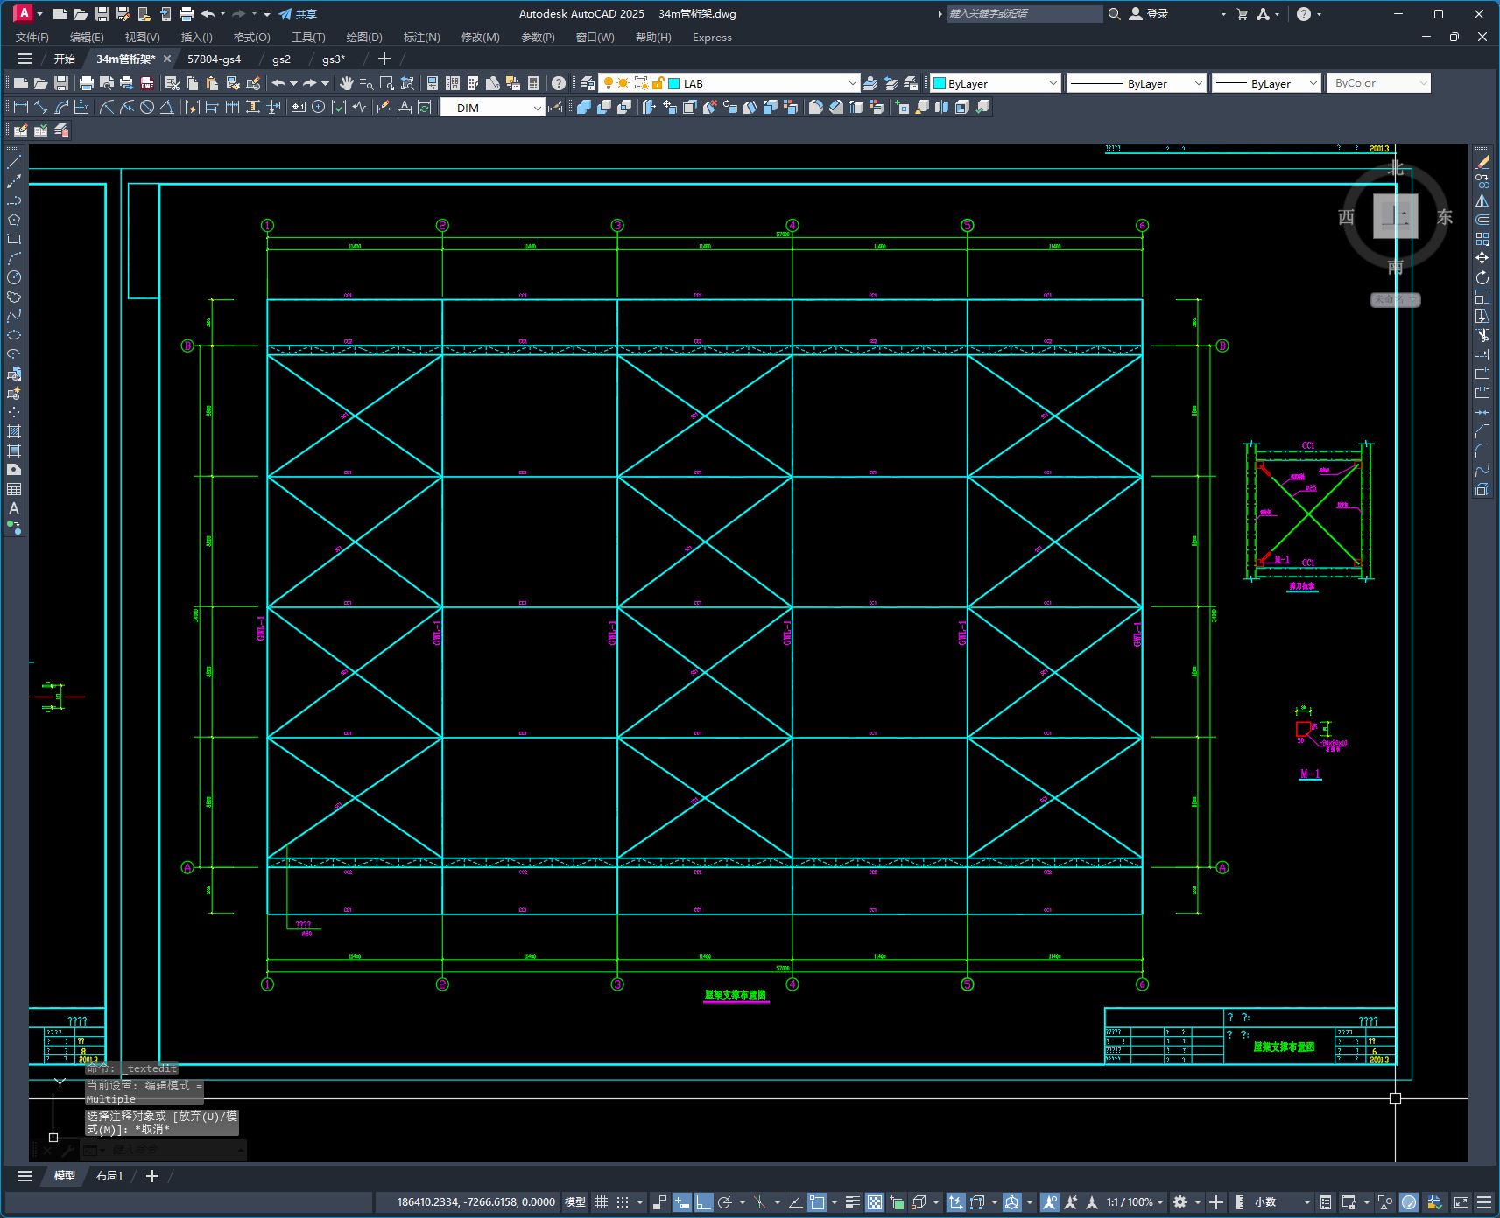Screen dimensions: 1500x1218
Task: Select the Move tool in right toolbar
Action: click(x=1482, y=258)
